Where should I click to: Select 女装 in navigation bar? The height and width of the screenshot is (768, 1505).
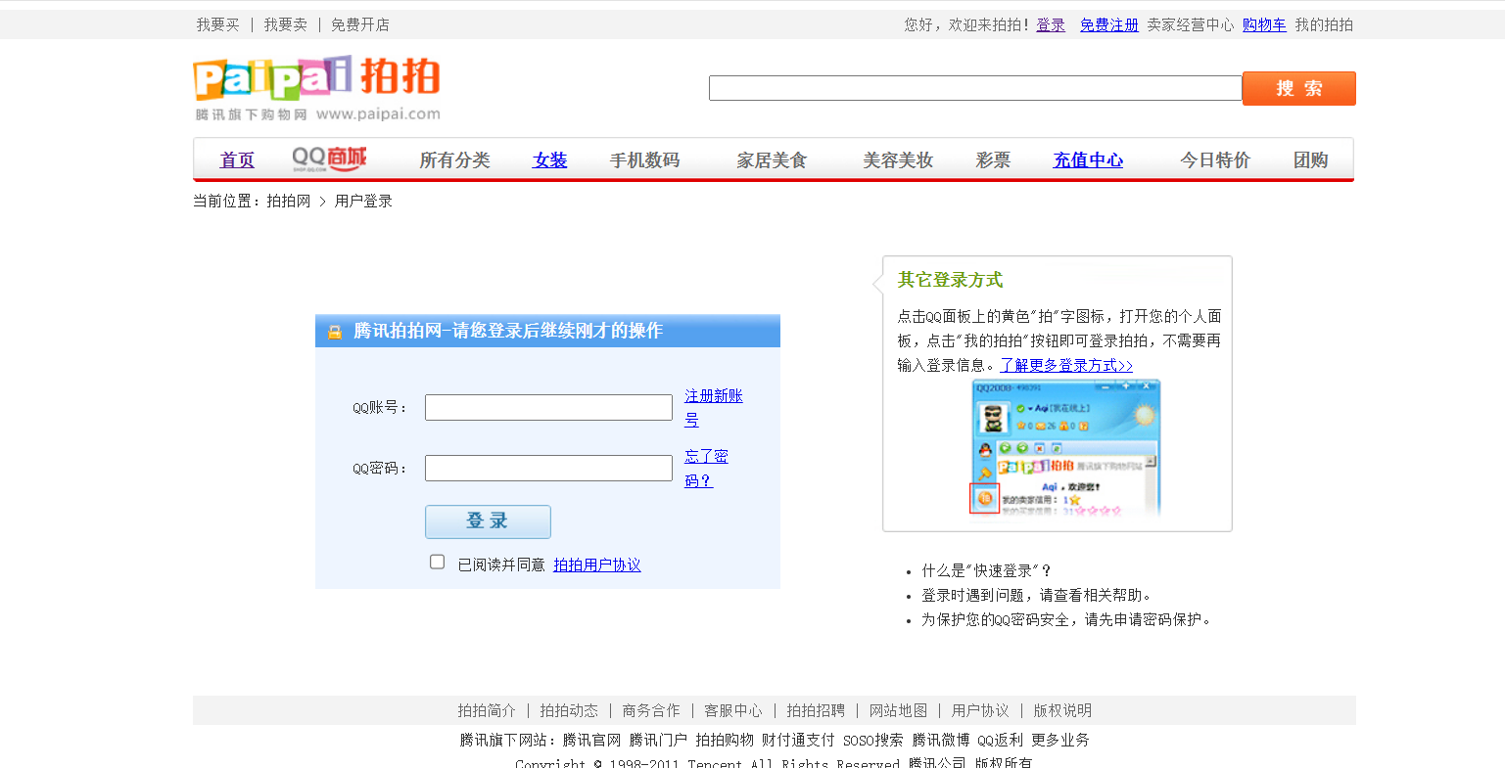pos(550,159)
